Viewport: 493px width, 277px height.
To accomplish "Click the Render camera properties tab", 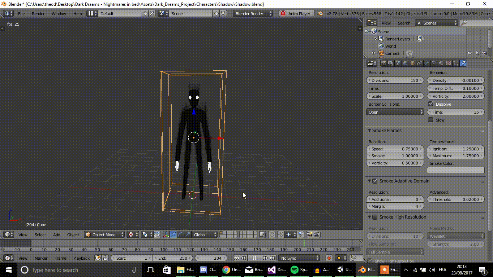I will point(383,63).
